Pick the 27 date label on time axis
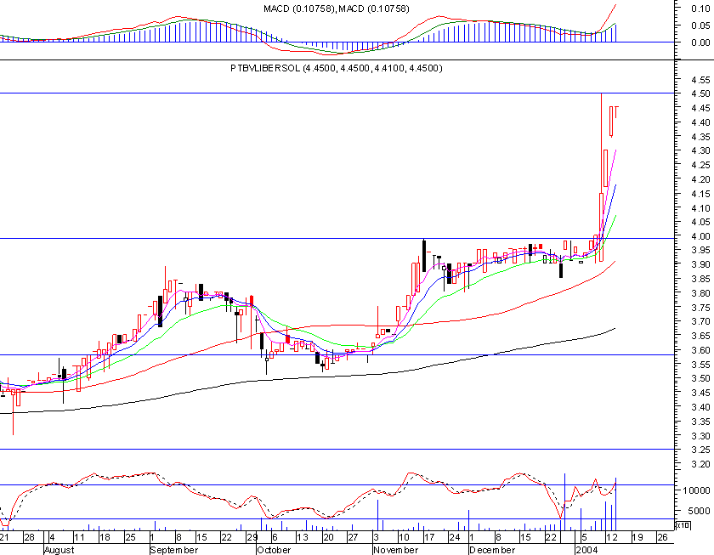 coord(353,538)
